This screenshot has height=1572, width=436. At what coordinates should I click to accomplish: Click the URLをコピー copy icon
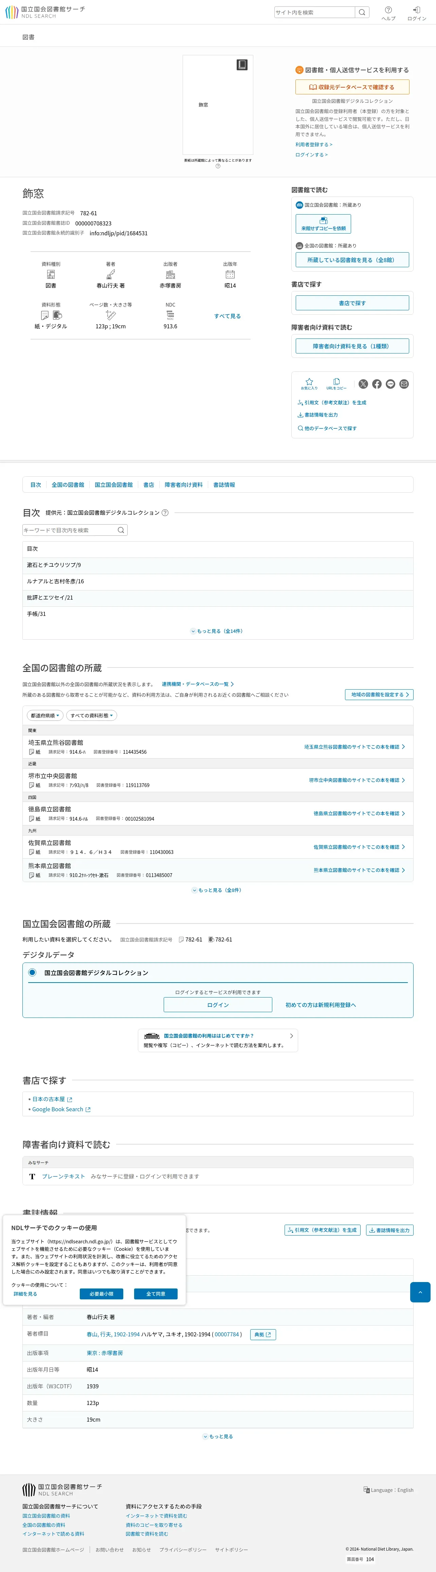coord(337,384)
